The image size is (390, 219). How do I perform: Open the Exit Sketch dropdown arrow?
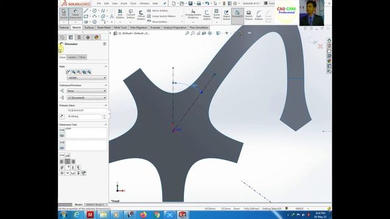pyautogui.click(x=64, y=22)
